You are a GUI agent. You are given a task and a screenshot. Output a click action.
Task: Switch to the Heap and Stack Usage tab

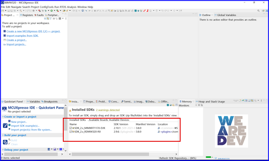[210, 101]
